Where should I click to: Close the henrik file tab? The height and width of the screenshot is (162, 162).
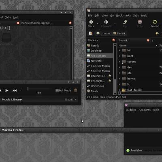click(148, 40)
